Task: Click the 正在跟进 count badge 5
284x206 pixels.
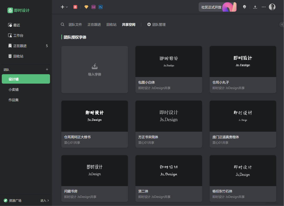Action: (x=47, y=46)
